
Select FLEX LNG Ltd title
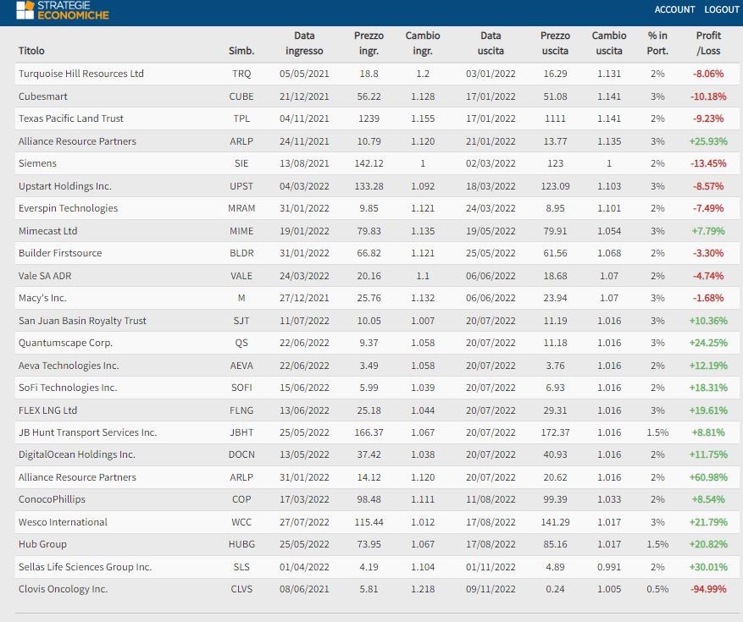coord(47,410)
